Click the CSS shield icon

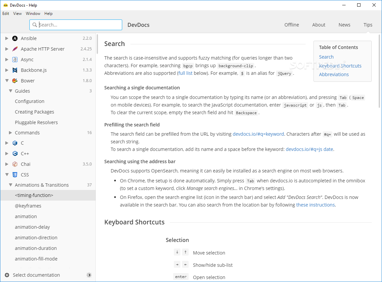point(15,175)
